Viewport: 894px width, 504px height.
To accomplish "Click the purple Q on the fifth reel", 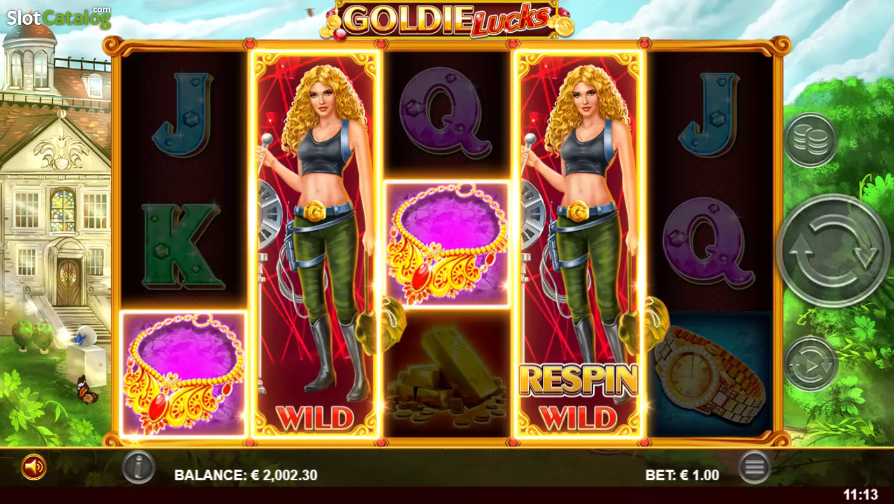I will click(708, 242).
